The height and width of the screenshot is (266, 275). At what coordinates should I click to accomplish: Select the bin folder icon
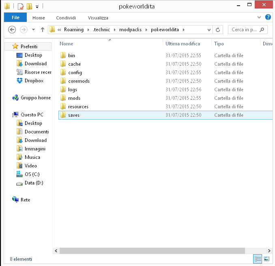pyautogui.click(x=63, y=55)
